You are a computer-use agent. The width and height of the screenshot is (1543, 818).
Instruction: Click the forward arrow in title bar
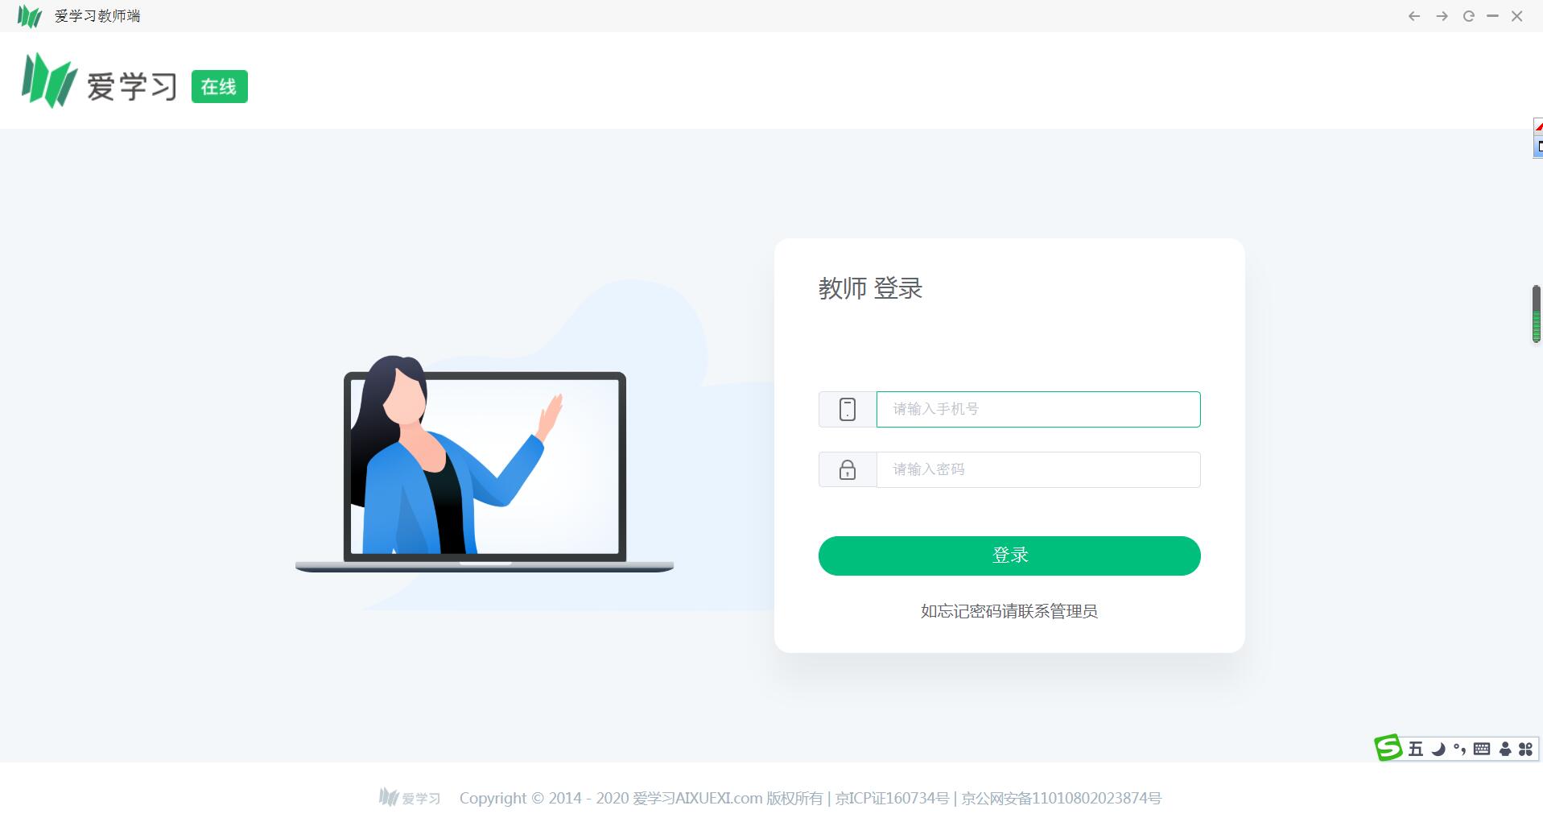point(1442,16)
